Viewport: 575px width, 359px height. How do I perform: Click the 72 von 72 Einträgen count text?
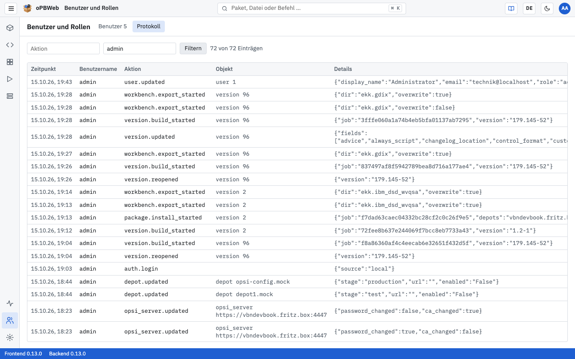click(x=236, y=48)
